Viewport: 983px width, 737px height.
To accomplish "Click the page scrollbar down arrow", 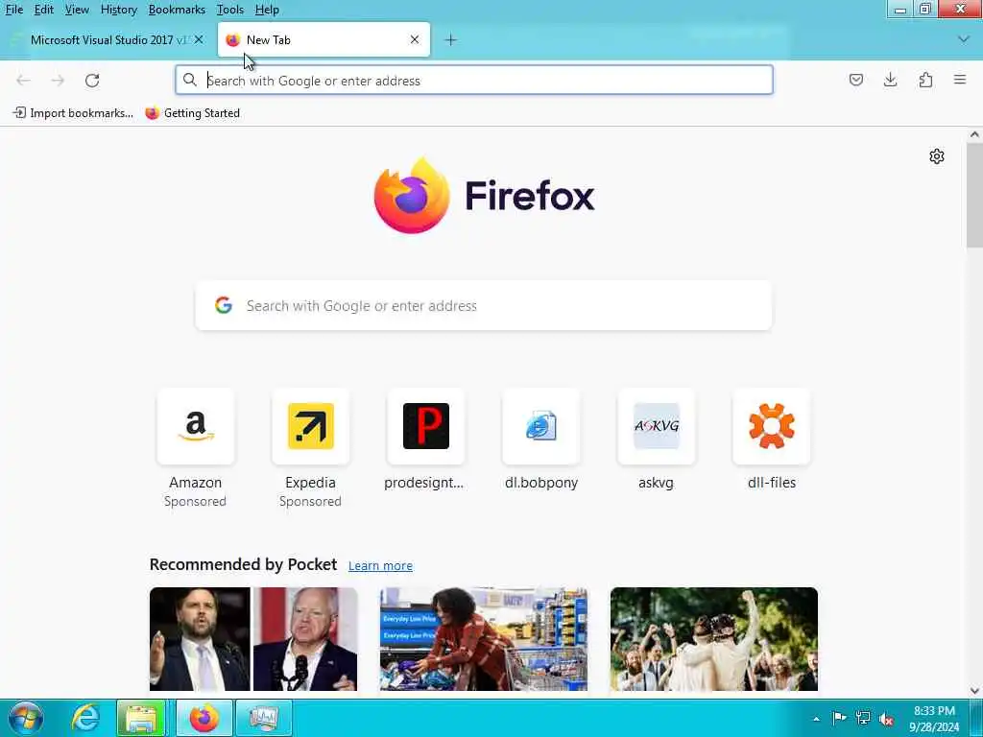I will coord(974,691).
